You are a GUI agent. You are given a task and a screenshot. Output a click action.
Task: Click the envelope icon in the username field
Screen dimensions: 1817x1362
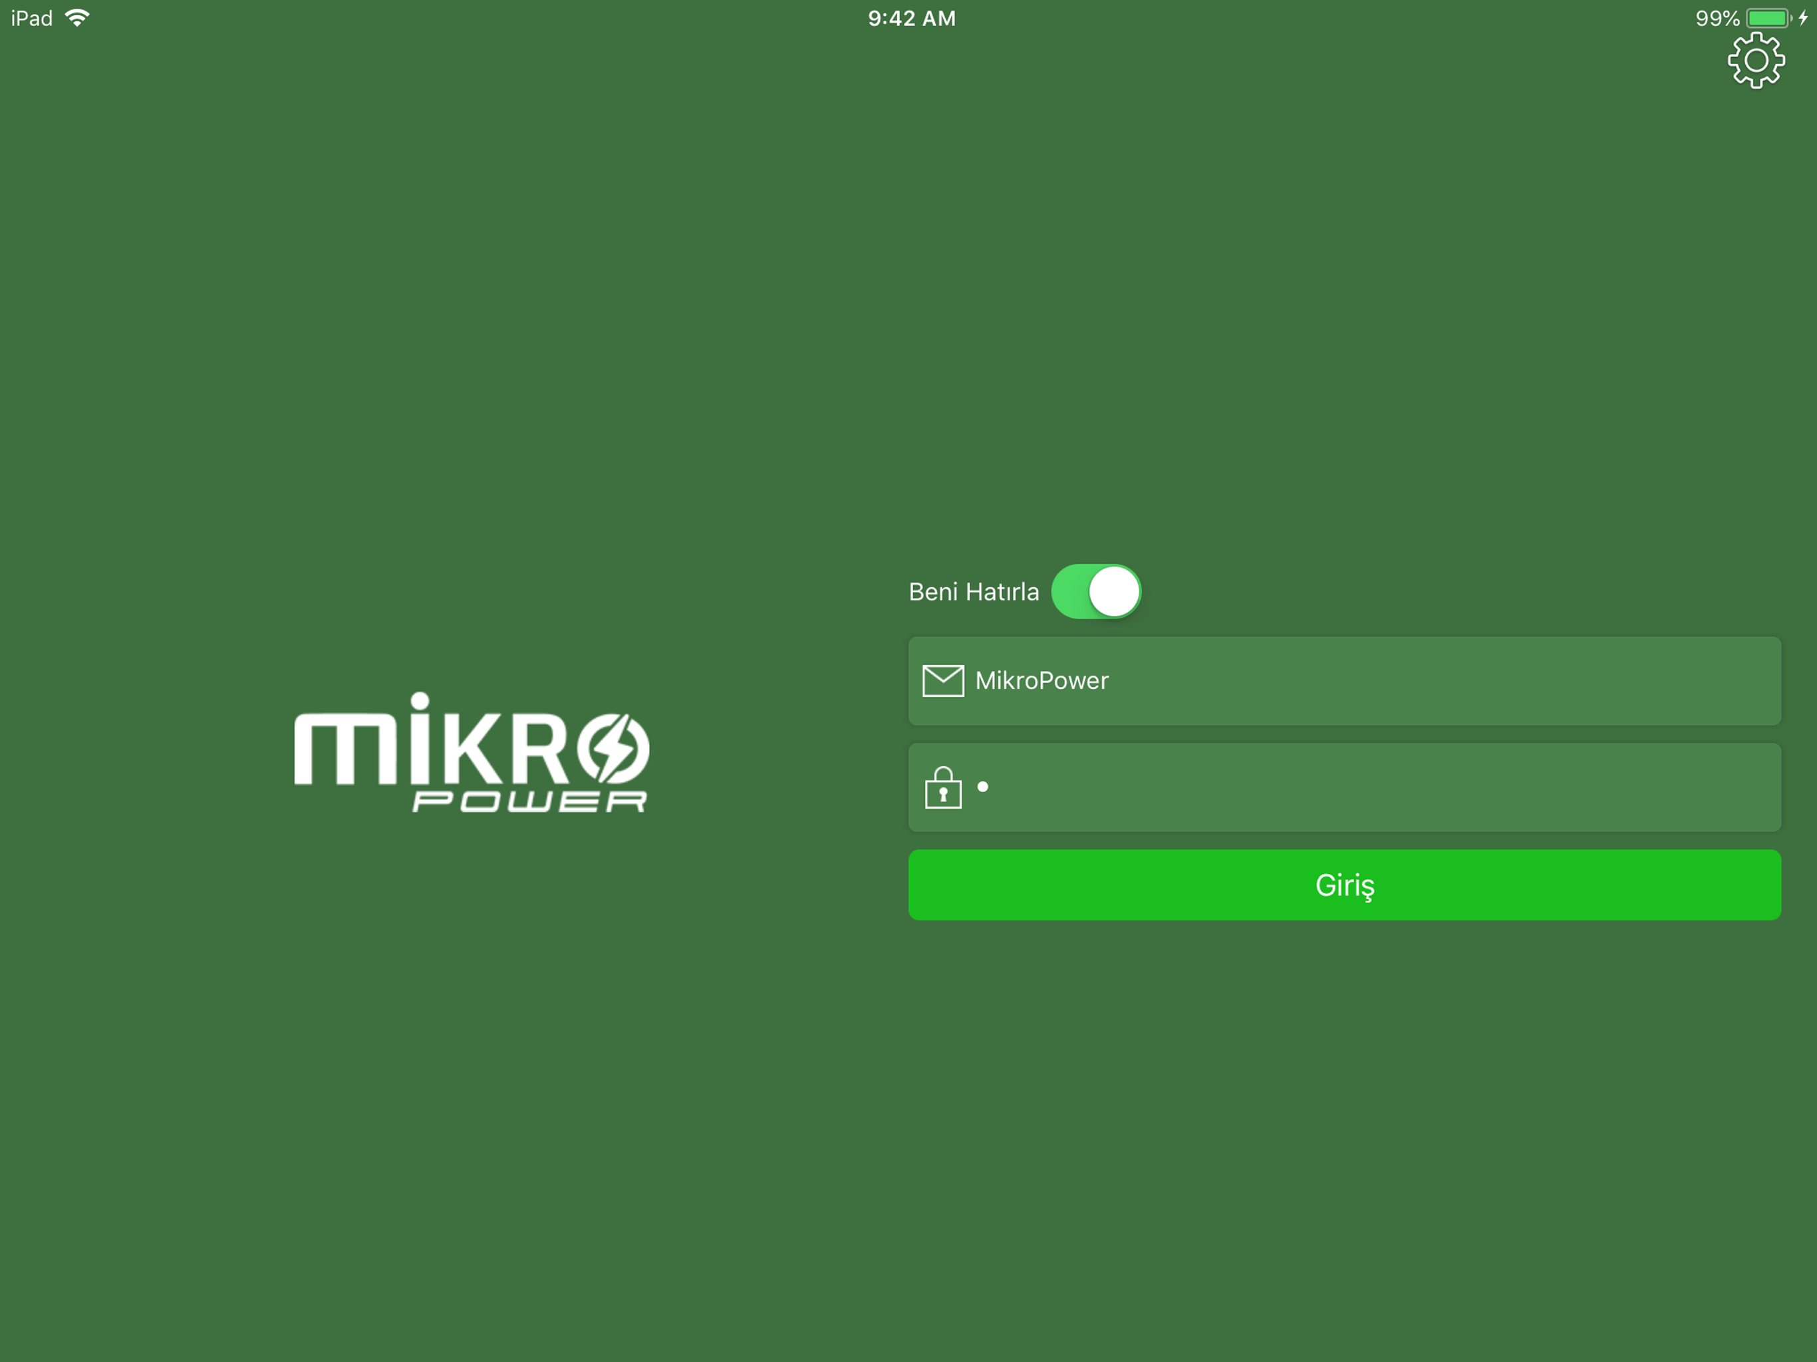[943, 681]
